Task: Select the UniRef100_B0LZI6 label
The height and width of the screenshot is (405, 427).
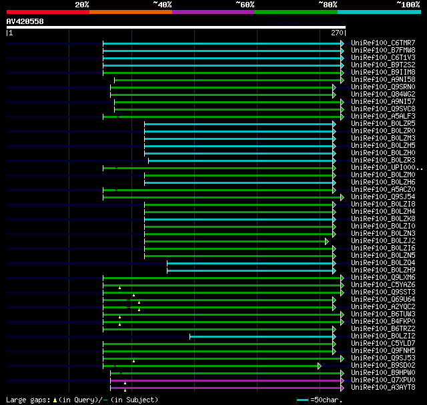Action: pos(383,248)
